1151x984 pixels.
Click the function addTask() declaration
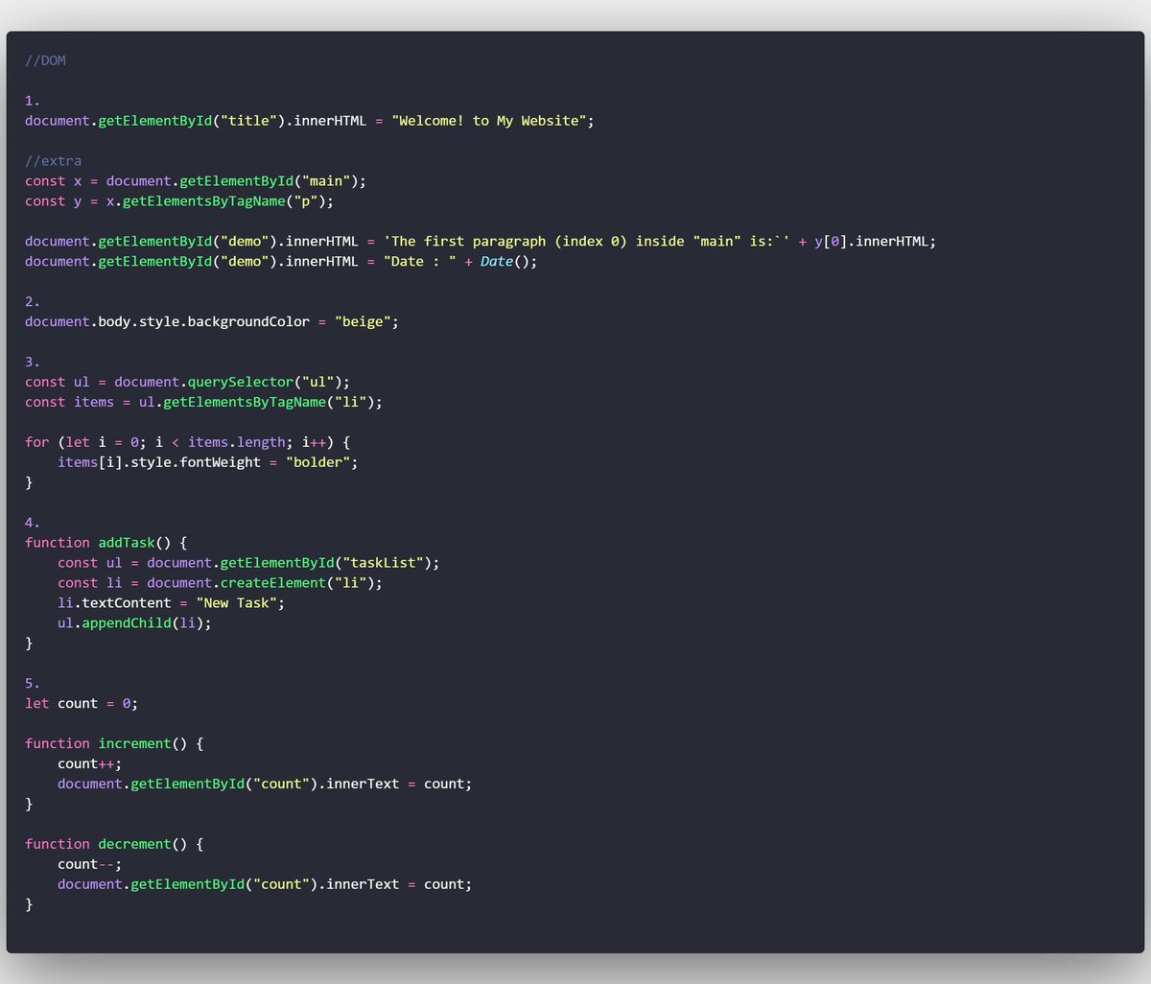pyautogui.click(x=106, y=543)
